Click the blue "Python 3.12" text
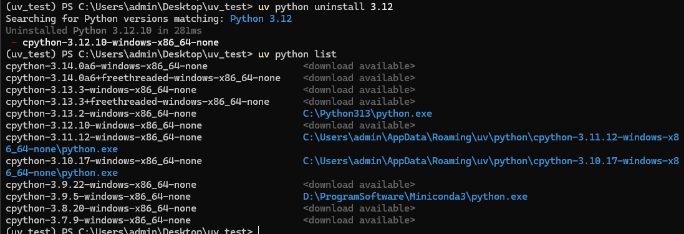 pos(261,19)
